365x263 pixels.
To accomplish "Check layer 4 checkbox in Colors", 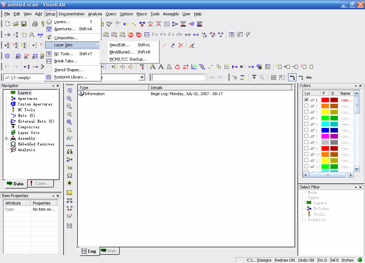I will [306, 118].
